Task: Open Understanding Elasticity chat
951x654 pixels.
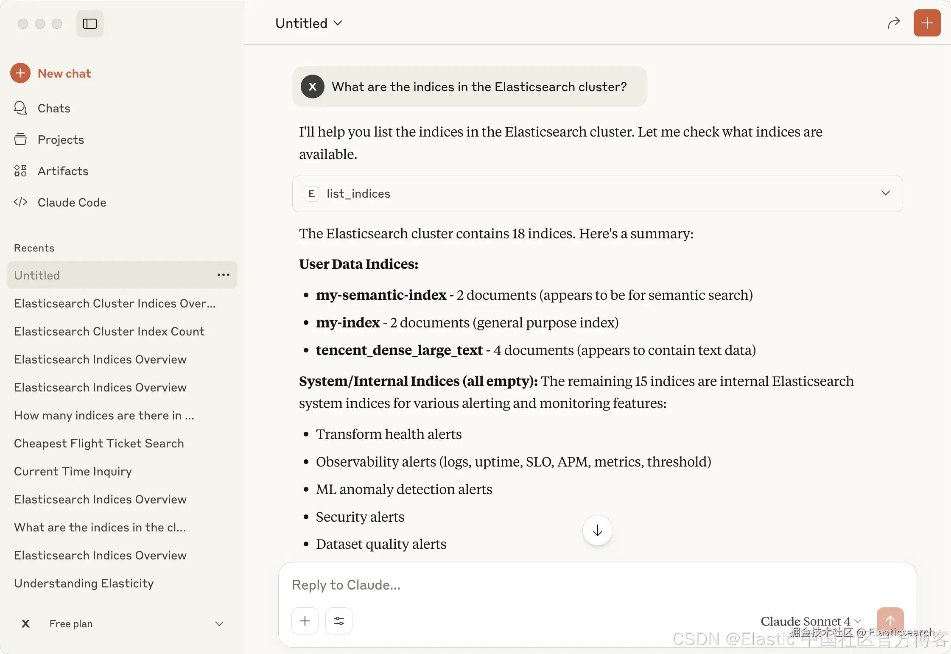Action: 84,583
